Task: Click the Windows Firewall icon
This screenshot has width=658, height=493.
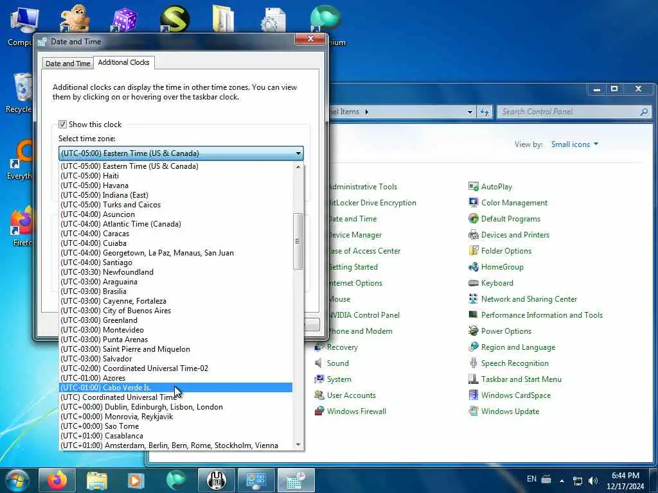Action: tap(319, 411)
